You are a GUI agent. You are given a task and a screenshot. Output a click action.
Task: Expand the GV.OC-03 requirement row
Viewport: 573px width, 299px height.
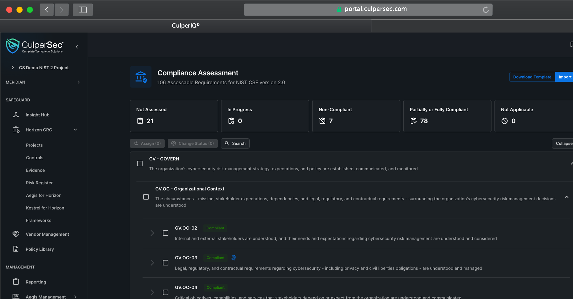pos(152,263)
